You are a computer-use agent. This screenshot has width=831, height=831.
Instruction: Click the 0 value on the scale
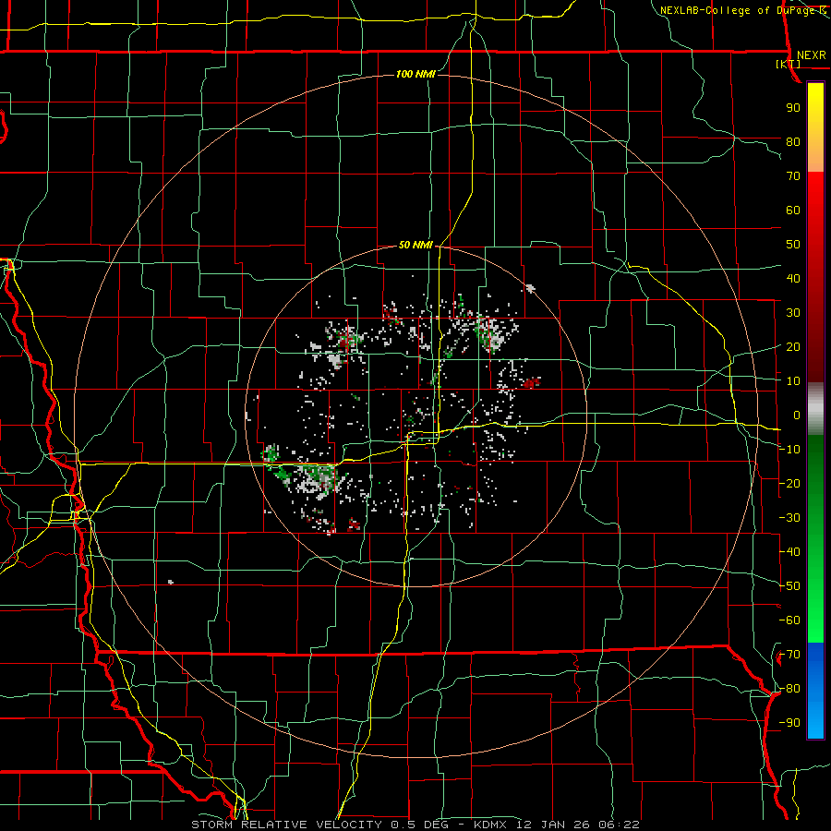[x=797, y=415]
